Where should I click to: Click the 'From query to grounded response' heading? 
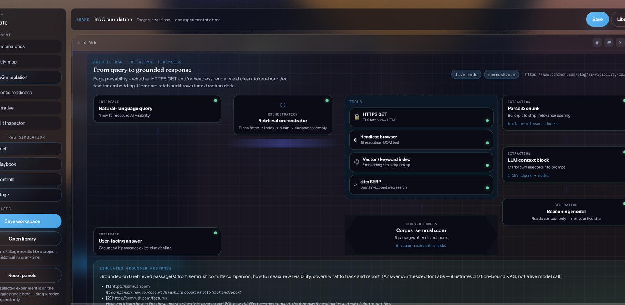coord(143,70)
